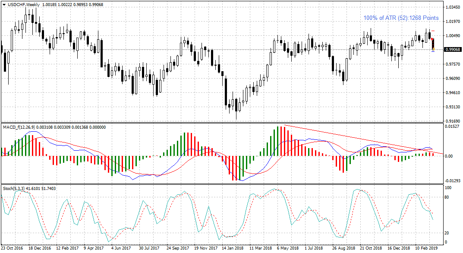Select the red MACD divergence trendline
463x253 pixels.
coord(363,139)
